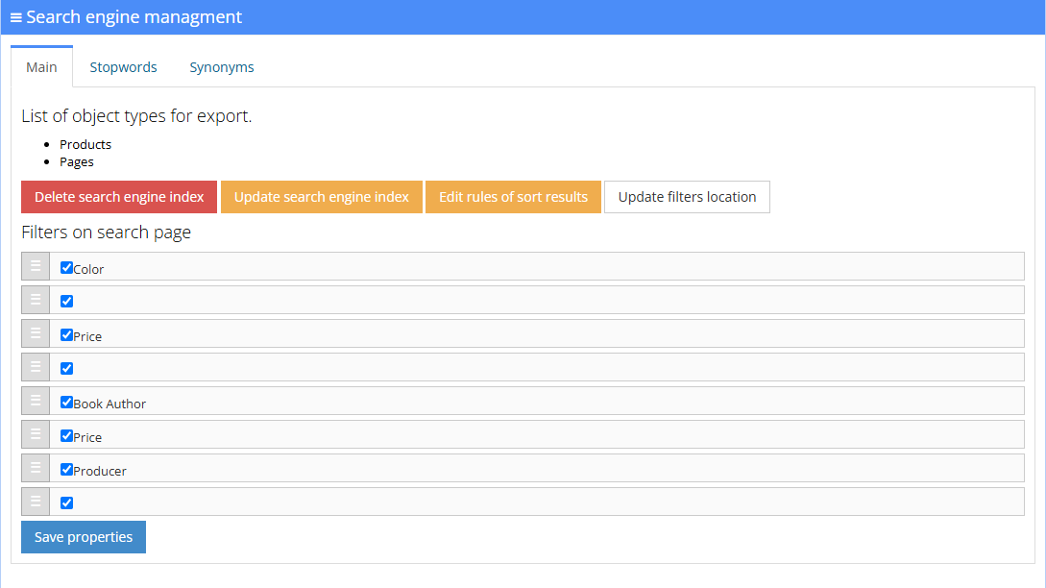
Task: Toggle Price checkbox located above Book Author
Action: pos(66,335)
